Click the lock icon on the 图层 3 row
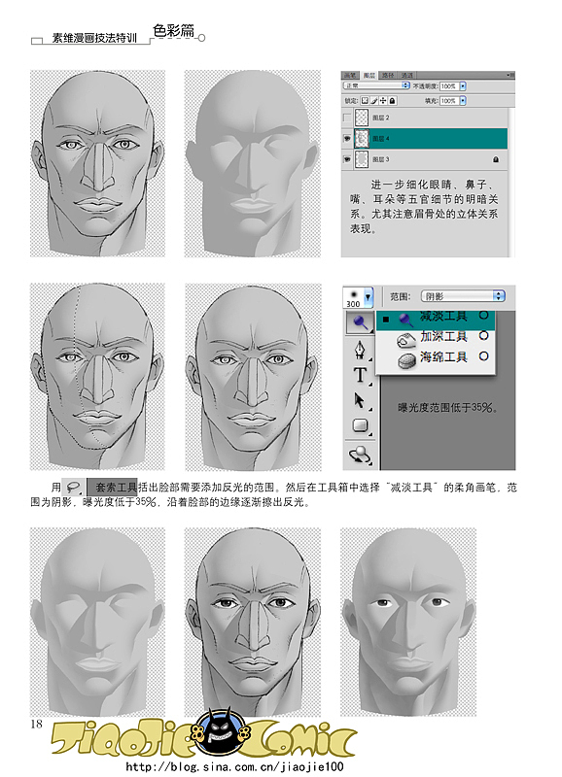 [x=496, y=159]
